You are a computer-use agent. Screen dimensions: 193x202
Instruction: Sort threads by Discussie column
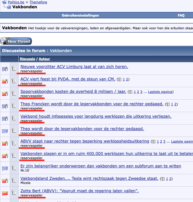pos(27,59)
